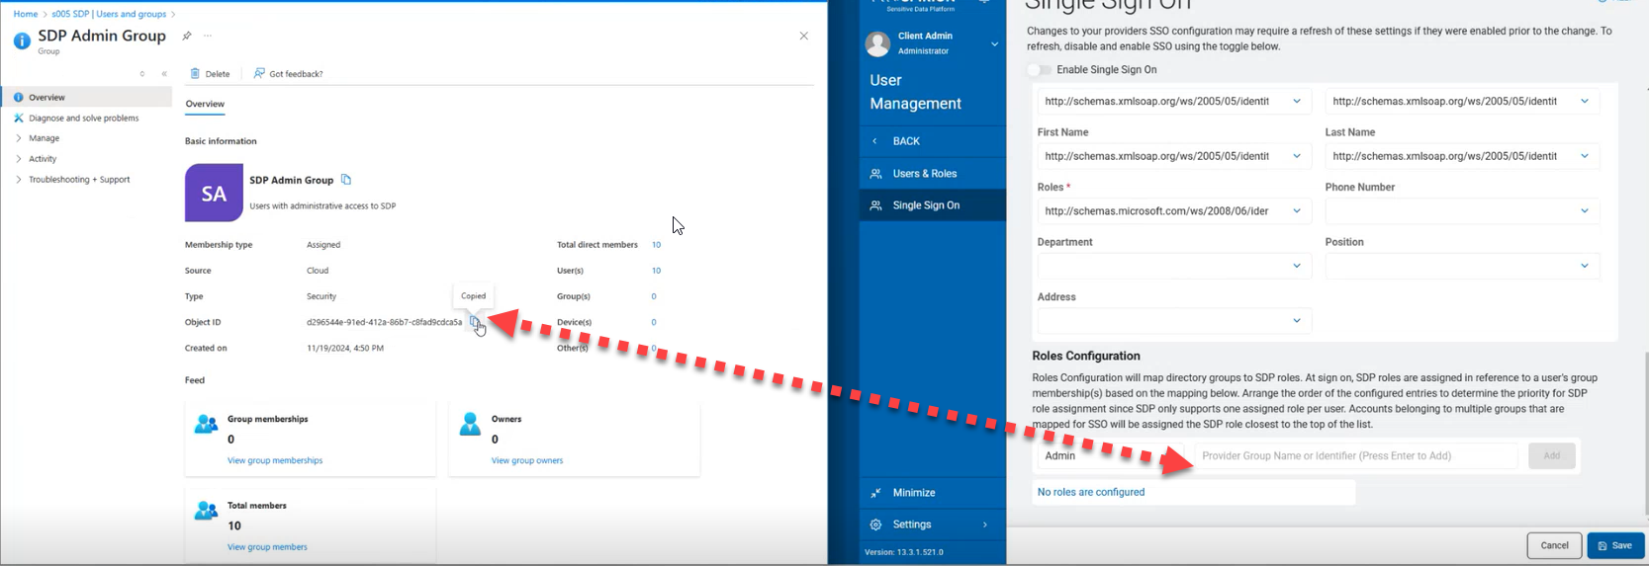Image resolution: width=1649 pixels, height=566 pixels.
Task: Select Single Sign On sidebar item
Action: point(932,205)
